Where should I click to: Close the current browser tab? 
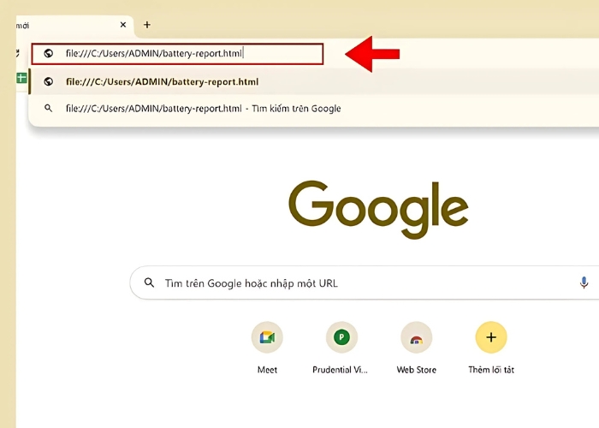point(123,25)
